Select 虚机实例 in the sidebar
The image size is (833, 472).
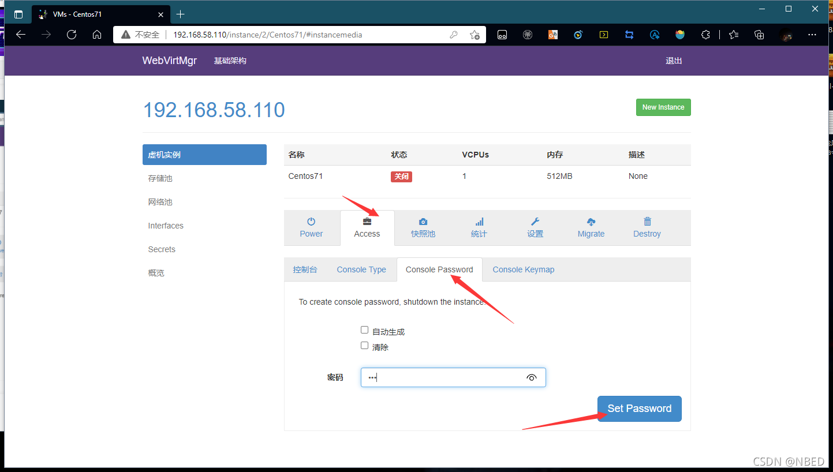coord(204,155)
